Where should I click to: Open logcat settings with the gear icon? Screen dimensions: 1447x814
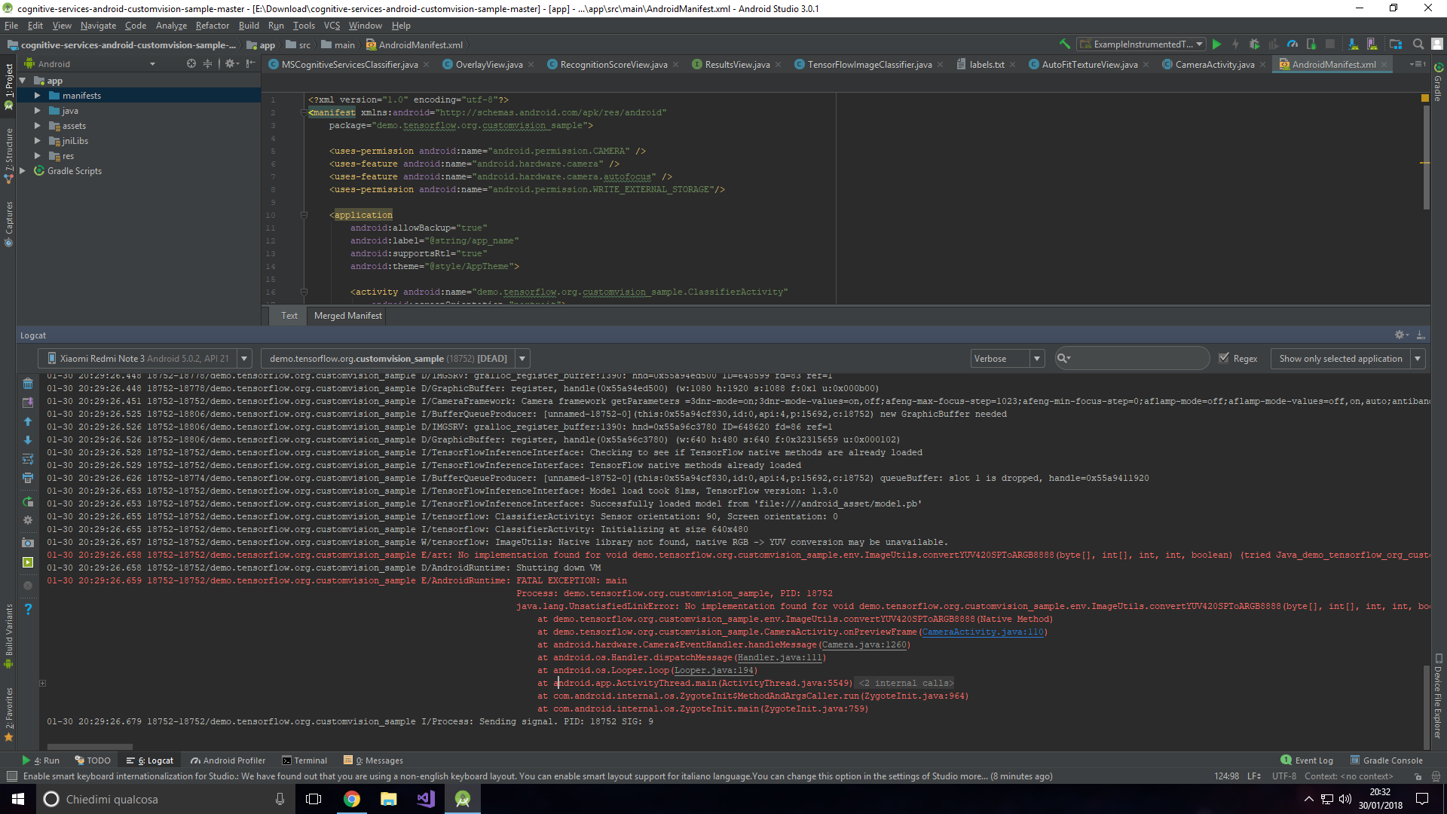[28, 520]
